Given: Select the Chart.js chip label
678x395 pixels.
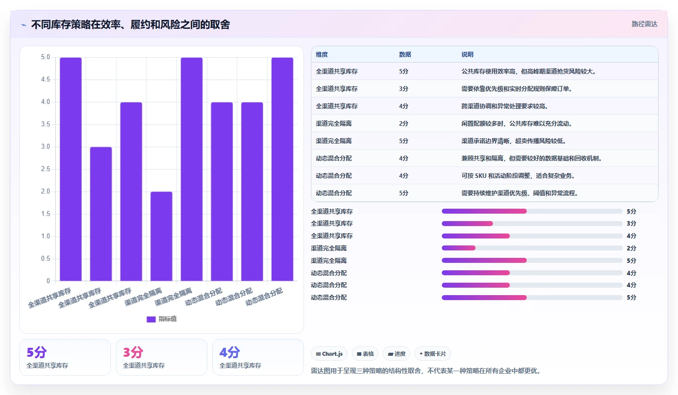Looking at the screenshot, I should [332, 354].
